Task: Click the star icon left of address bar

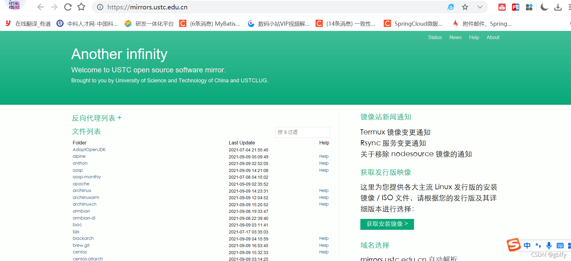Action: coord(81,7)
